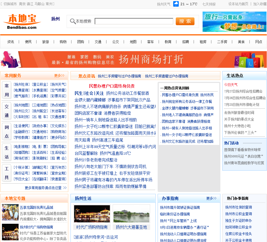267x242 pixels.
Task: Open 今日天气 in 生活热点
Action: click(x=231, y=85)
